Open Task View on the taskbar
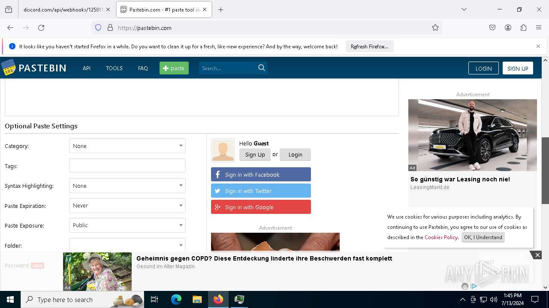549x308 pixels. (x=154, y=299)
